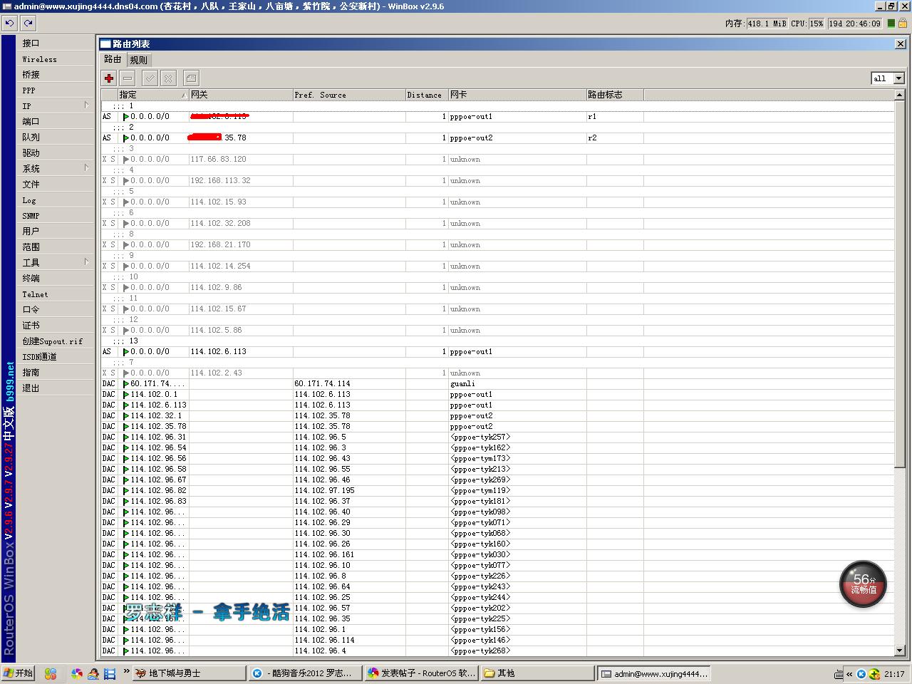The height and width of the screenshot is (684, 912).
Task: Open 范围 menu item
Action: coord(56,247)
